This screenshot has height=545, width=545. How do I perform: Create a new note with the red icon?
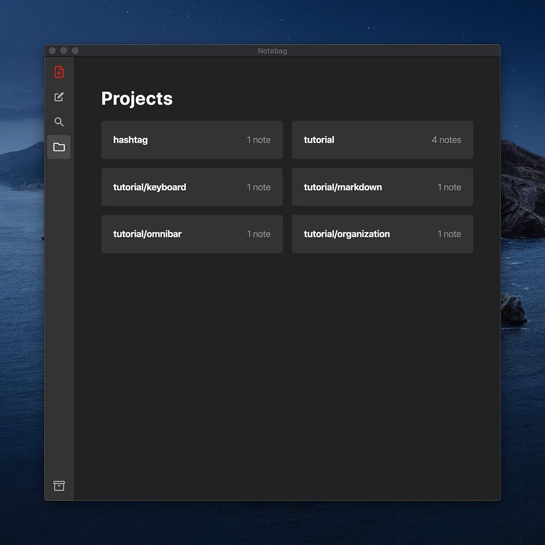click(59, 72)
